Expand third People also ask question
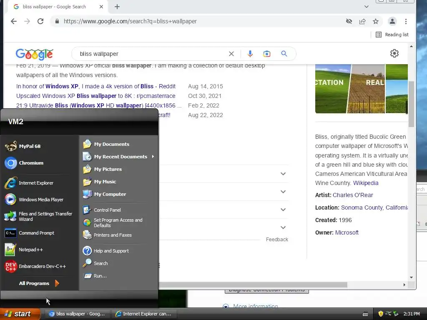Screen dimensions: 427x320 point(283,210)
